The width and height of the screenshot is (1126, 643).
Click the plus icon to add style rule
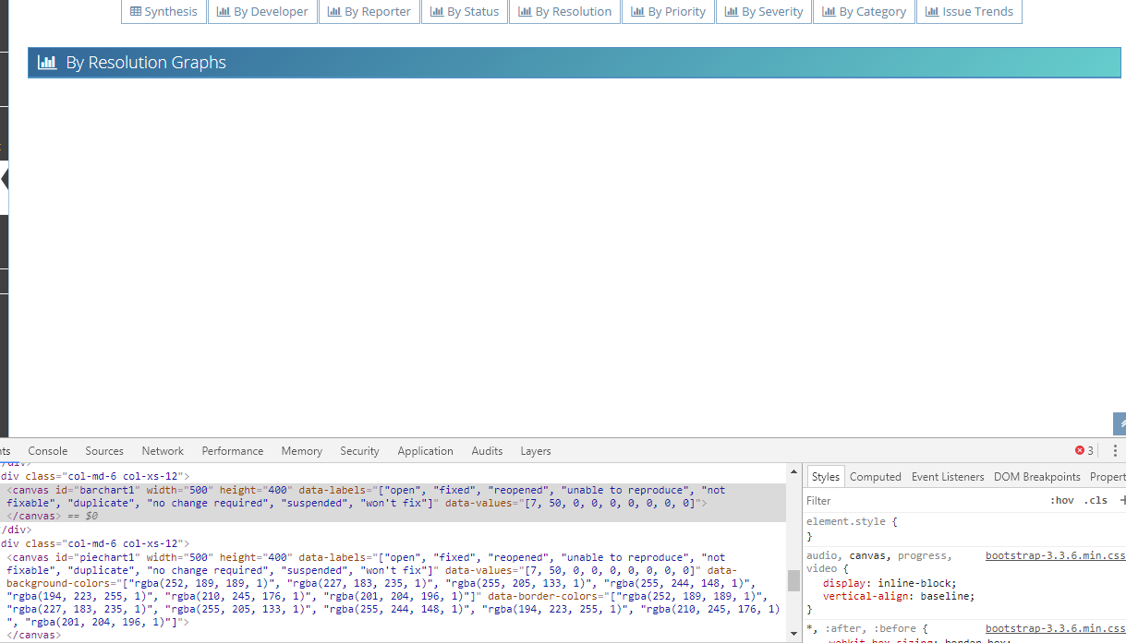click(1122, 500)
